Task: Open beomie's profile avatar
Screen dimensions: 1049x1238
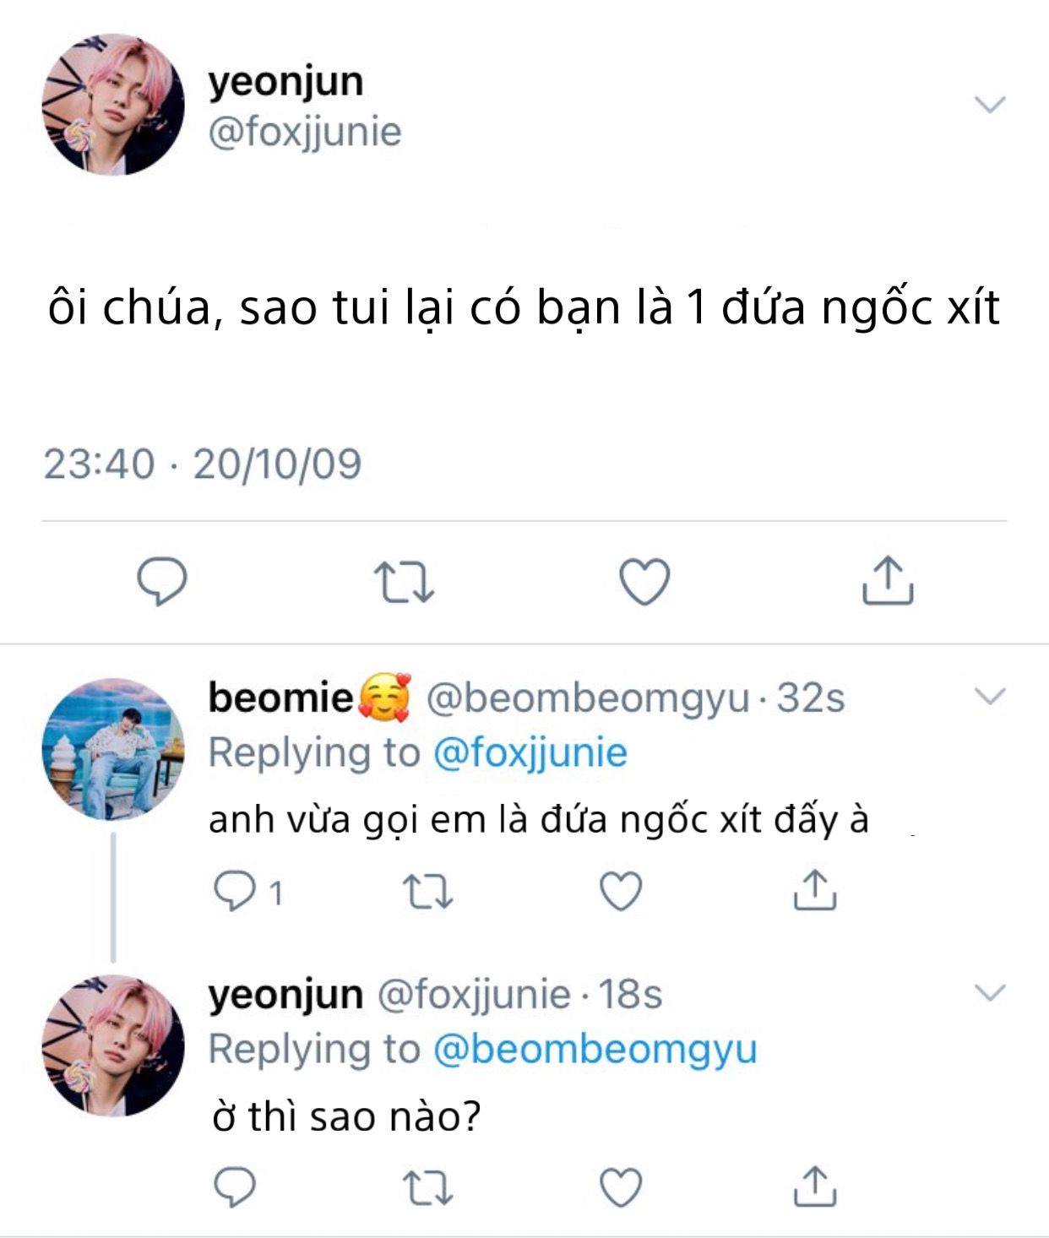Action: pyautogui.click(x=113, y=749)
